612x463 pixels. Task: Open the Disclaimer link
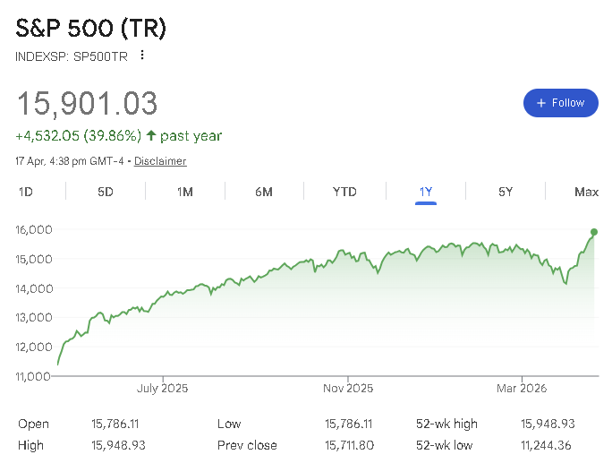click(160, 161)
